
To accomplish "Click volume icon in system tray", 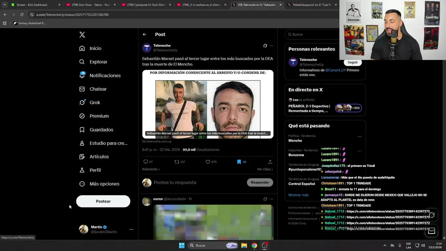I will tap(423, 245).
